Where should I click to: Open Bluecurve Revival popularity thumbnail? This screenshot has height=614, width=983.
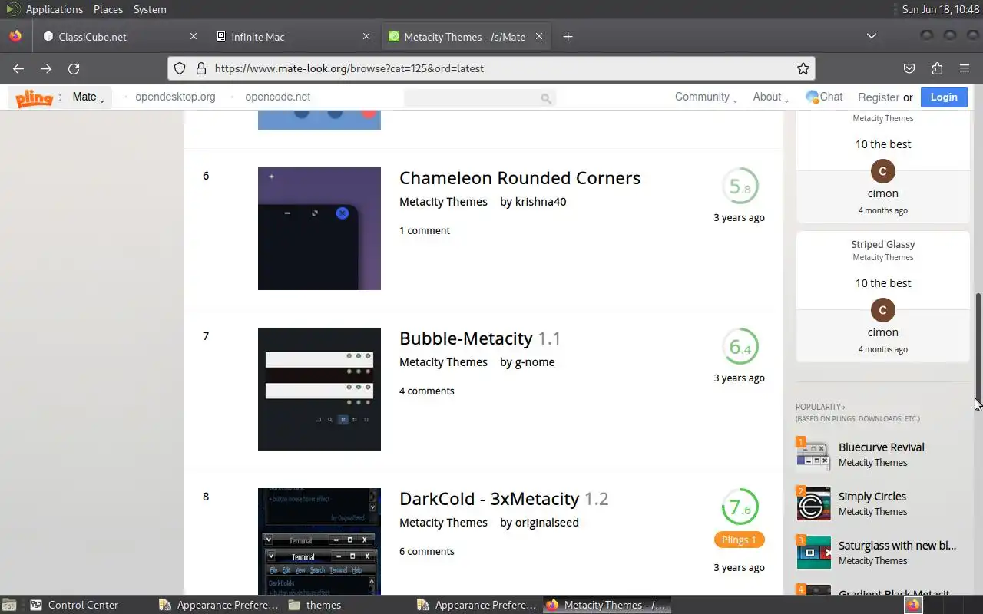click(813, 454)
